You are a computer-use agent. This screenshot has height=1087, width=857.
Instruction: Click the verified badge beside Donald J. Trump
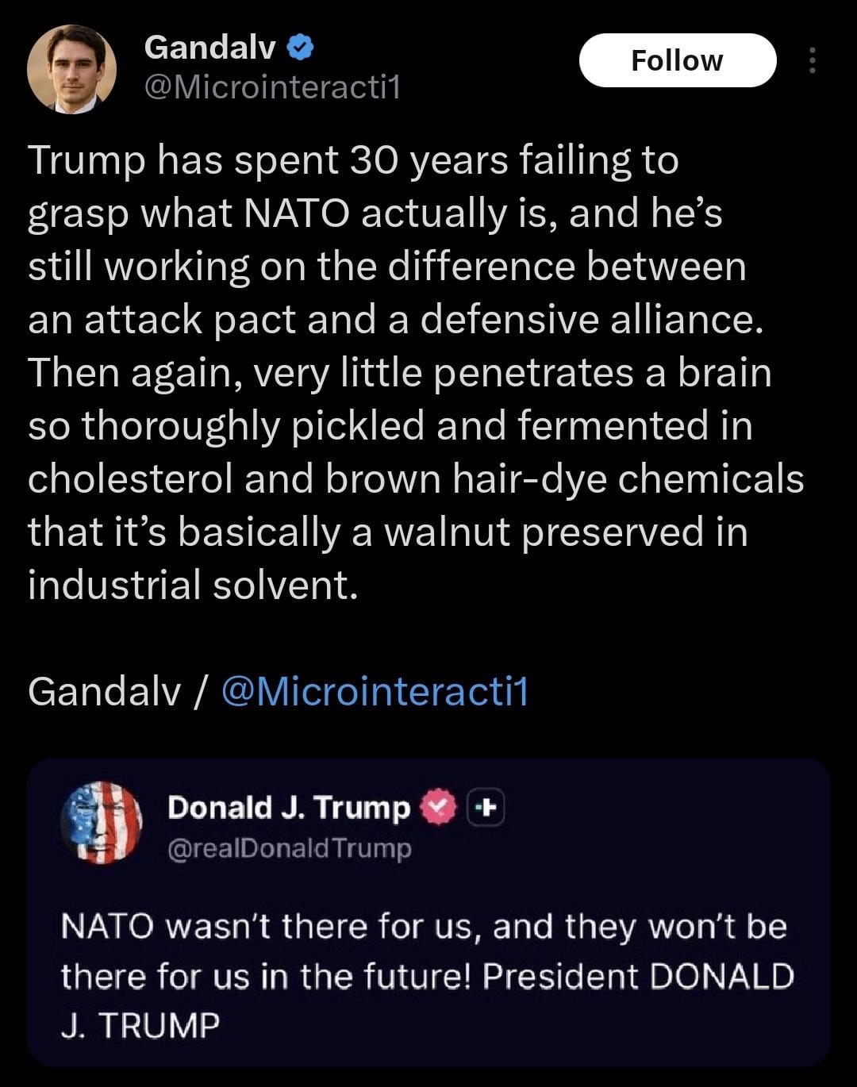point(437,808)
